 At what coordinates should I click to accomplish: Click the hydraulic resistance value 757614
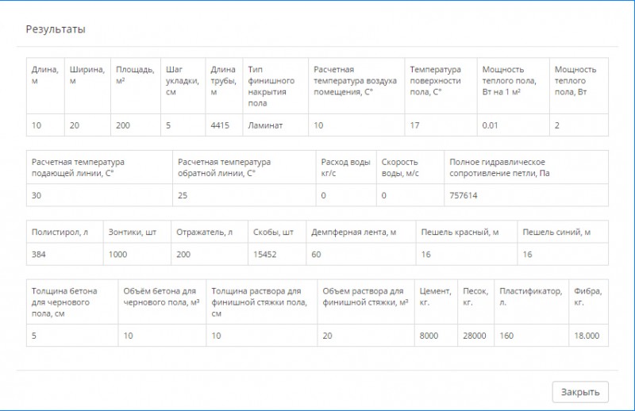pyautogui.click(x=464, y=195)
